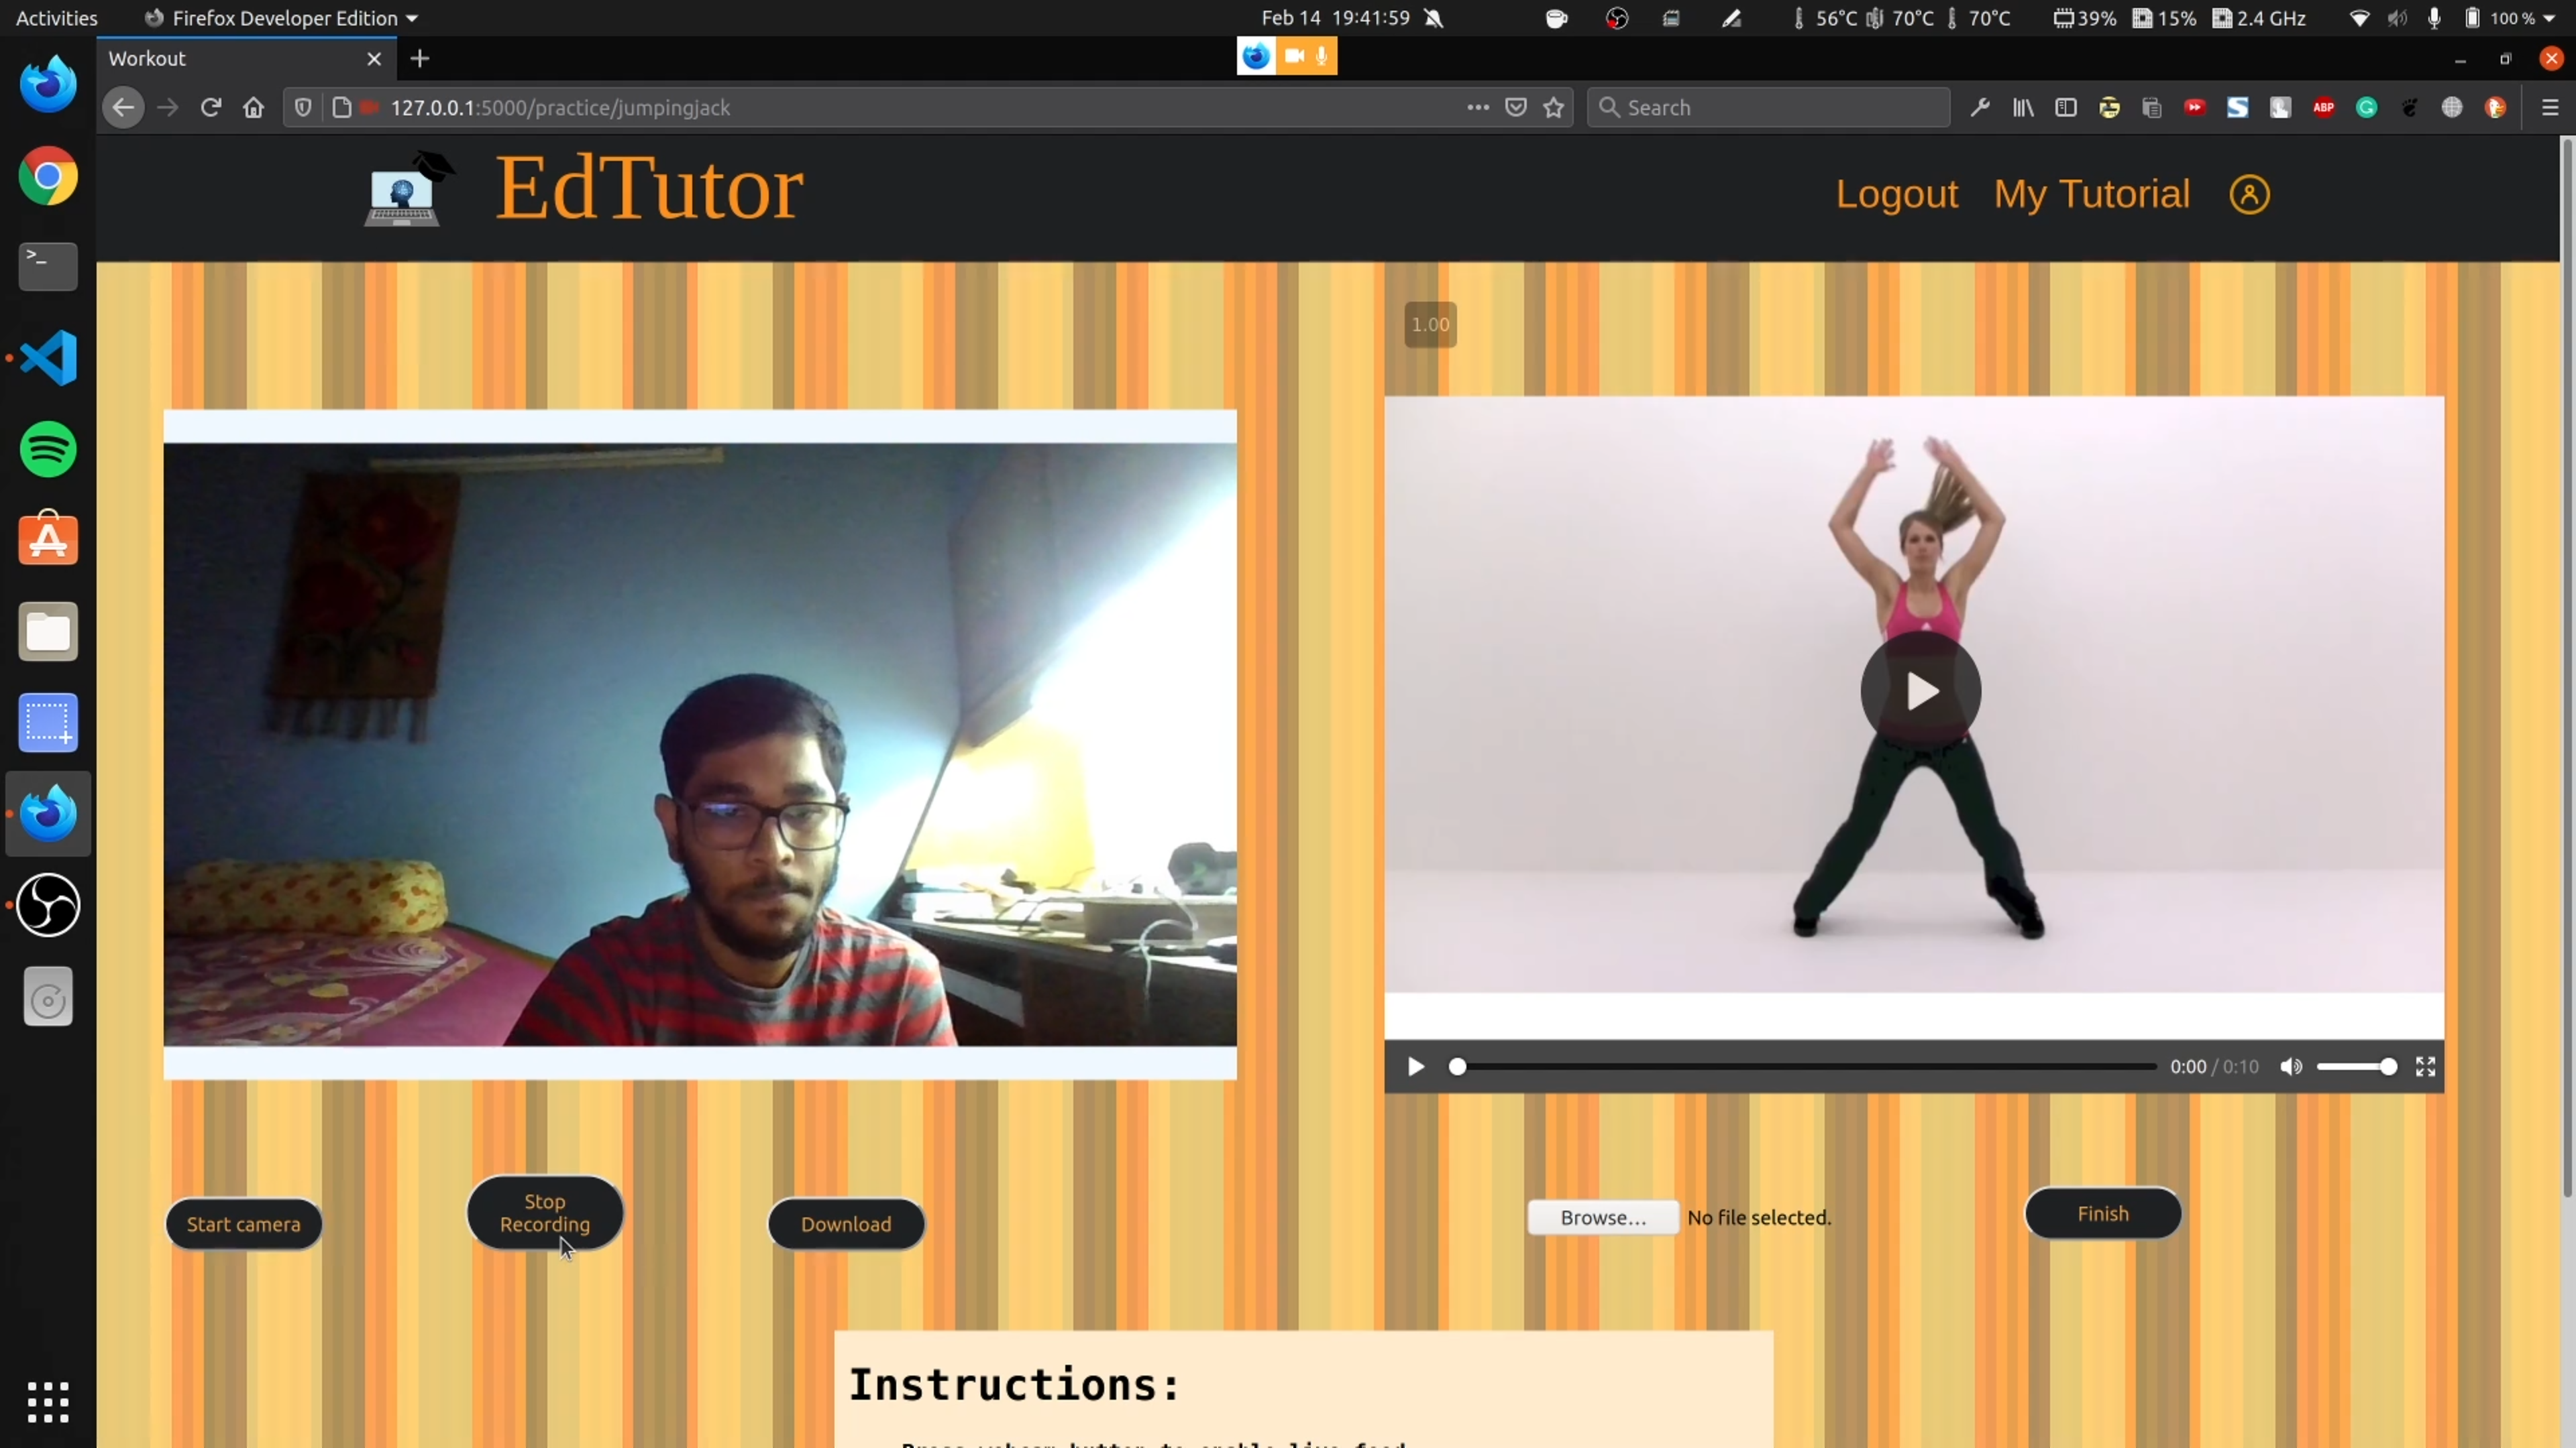This screenshot has width=2576, height=1448.
Task: Open the system status menu arrow
Action: (2550, 18)
